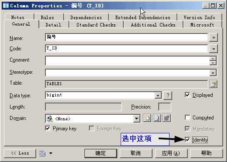Toggle the Primary key checkbox

(47, 128)
